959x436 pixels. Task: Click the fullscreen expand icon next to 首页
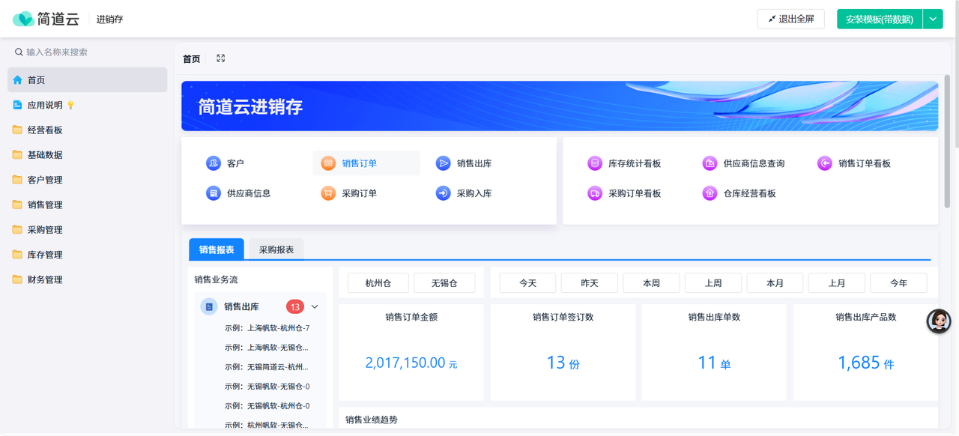click(220, 58)
